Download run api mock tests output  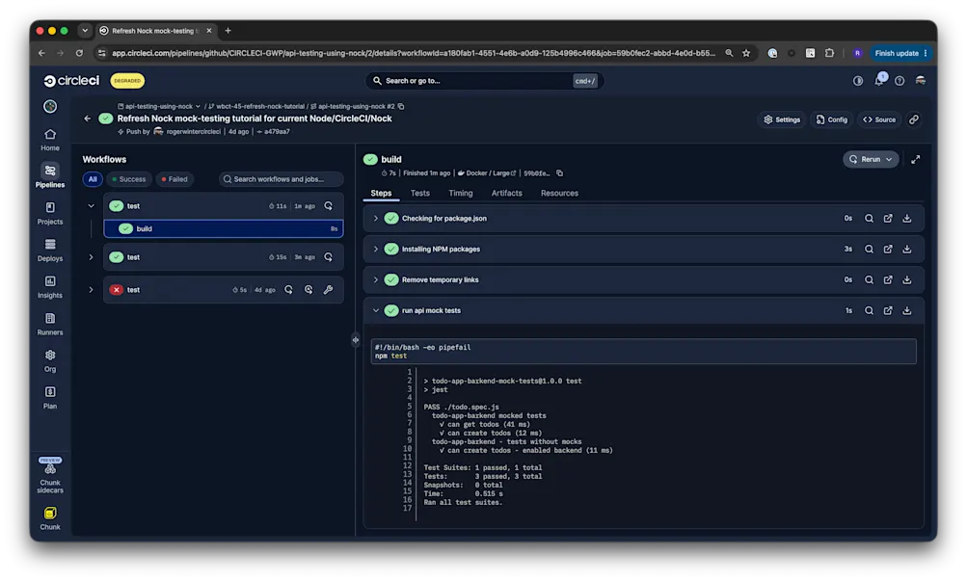[907, 310]
